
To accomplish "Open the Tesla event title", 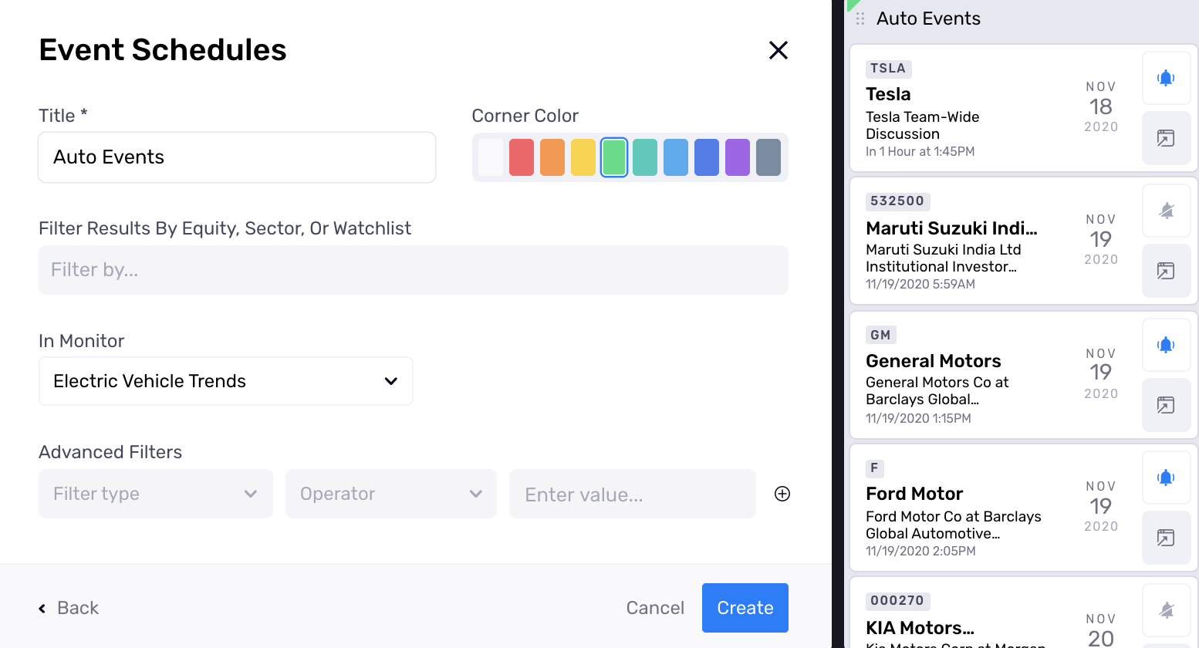I will tap(888, 94).
